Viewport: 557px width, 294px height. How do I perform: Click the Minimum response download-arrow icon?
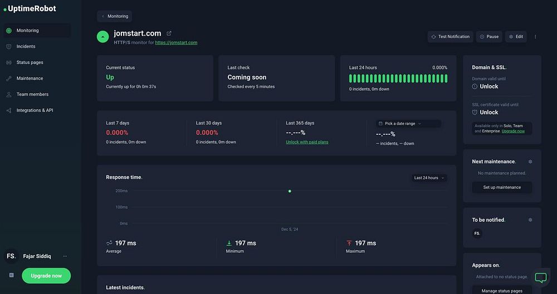coord(229,243)
